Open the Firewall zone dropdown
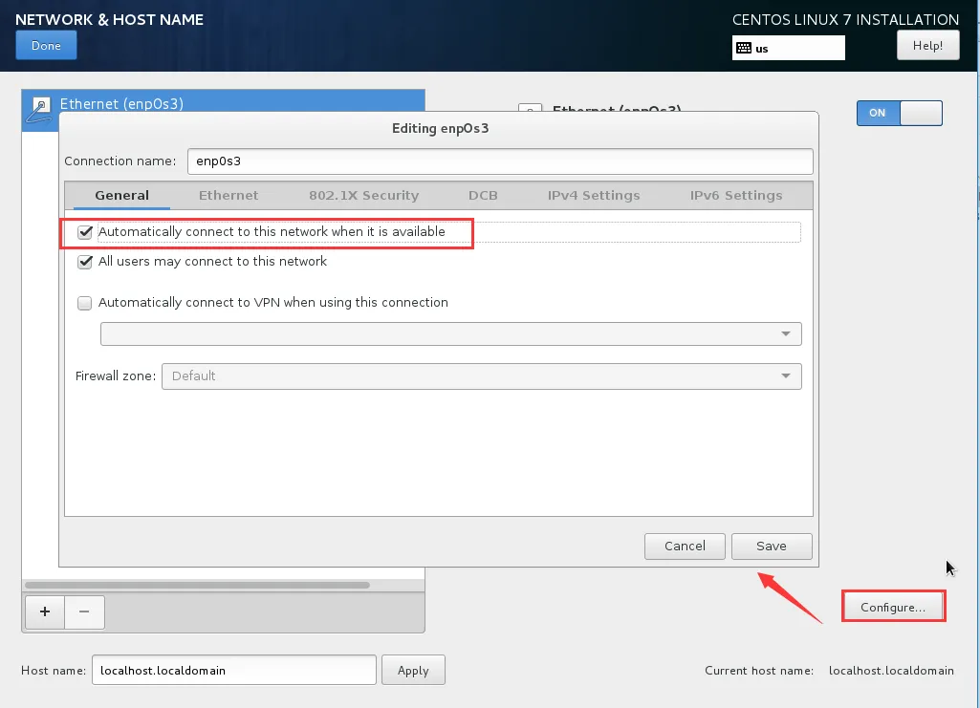Image resolution: width=980 pixels, height=708 pixels. [481, 376]
